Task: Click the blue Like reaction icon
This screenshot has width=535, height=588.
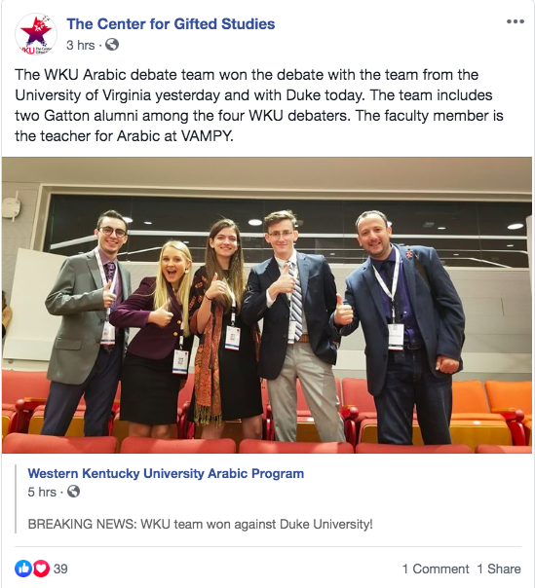Action: pos(23,569)
